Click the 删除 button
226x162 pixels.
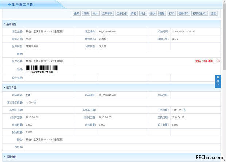162,13
